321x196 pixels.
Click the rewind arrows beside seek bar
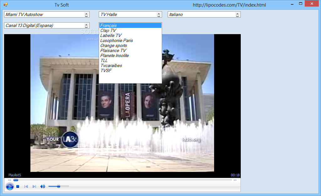10,180
